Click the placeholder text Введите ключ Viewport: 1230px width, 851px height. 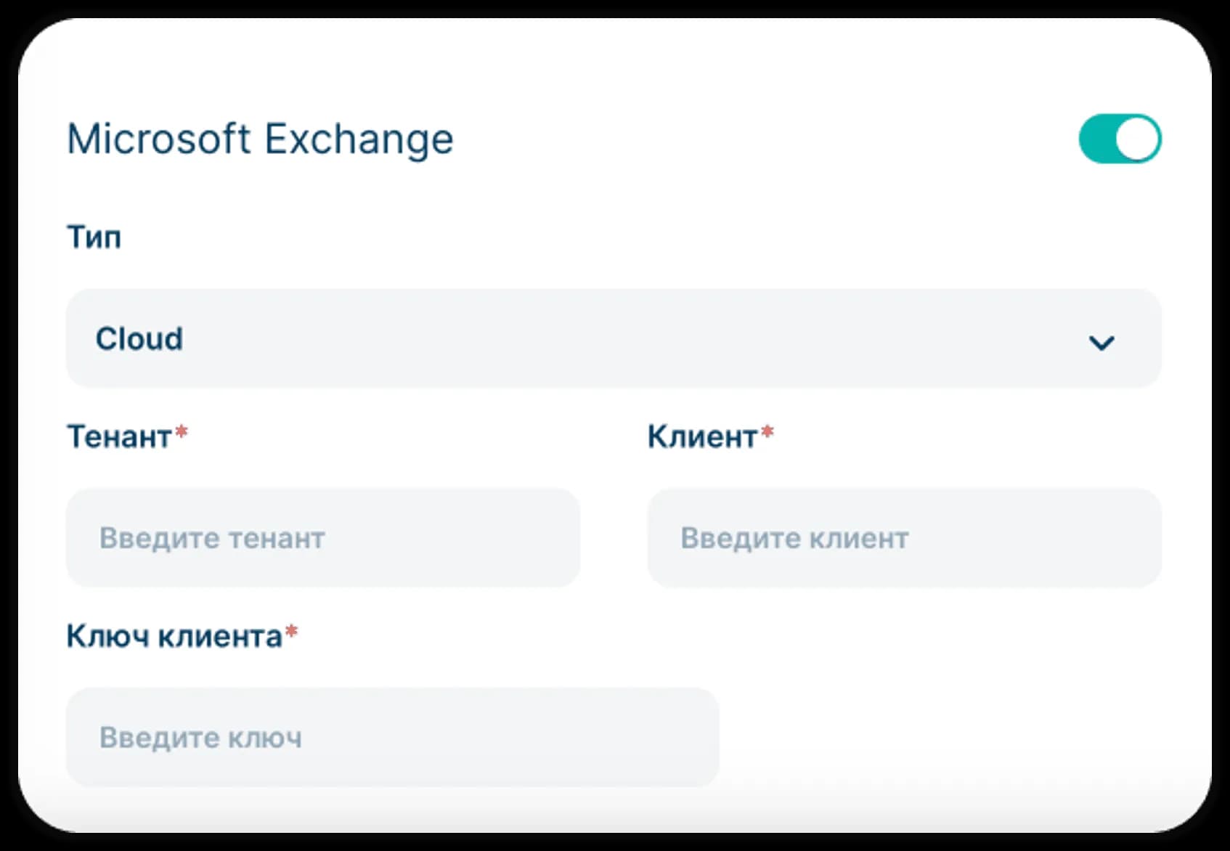click(200, 738)
